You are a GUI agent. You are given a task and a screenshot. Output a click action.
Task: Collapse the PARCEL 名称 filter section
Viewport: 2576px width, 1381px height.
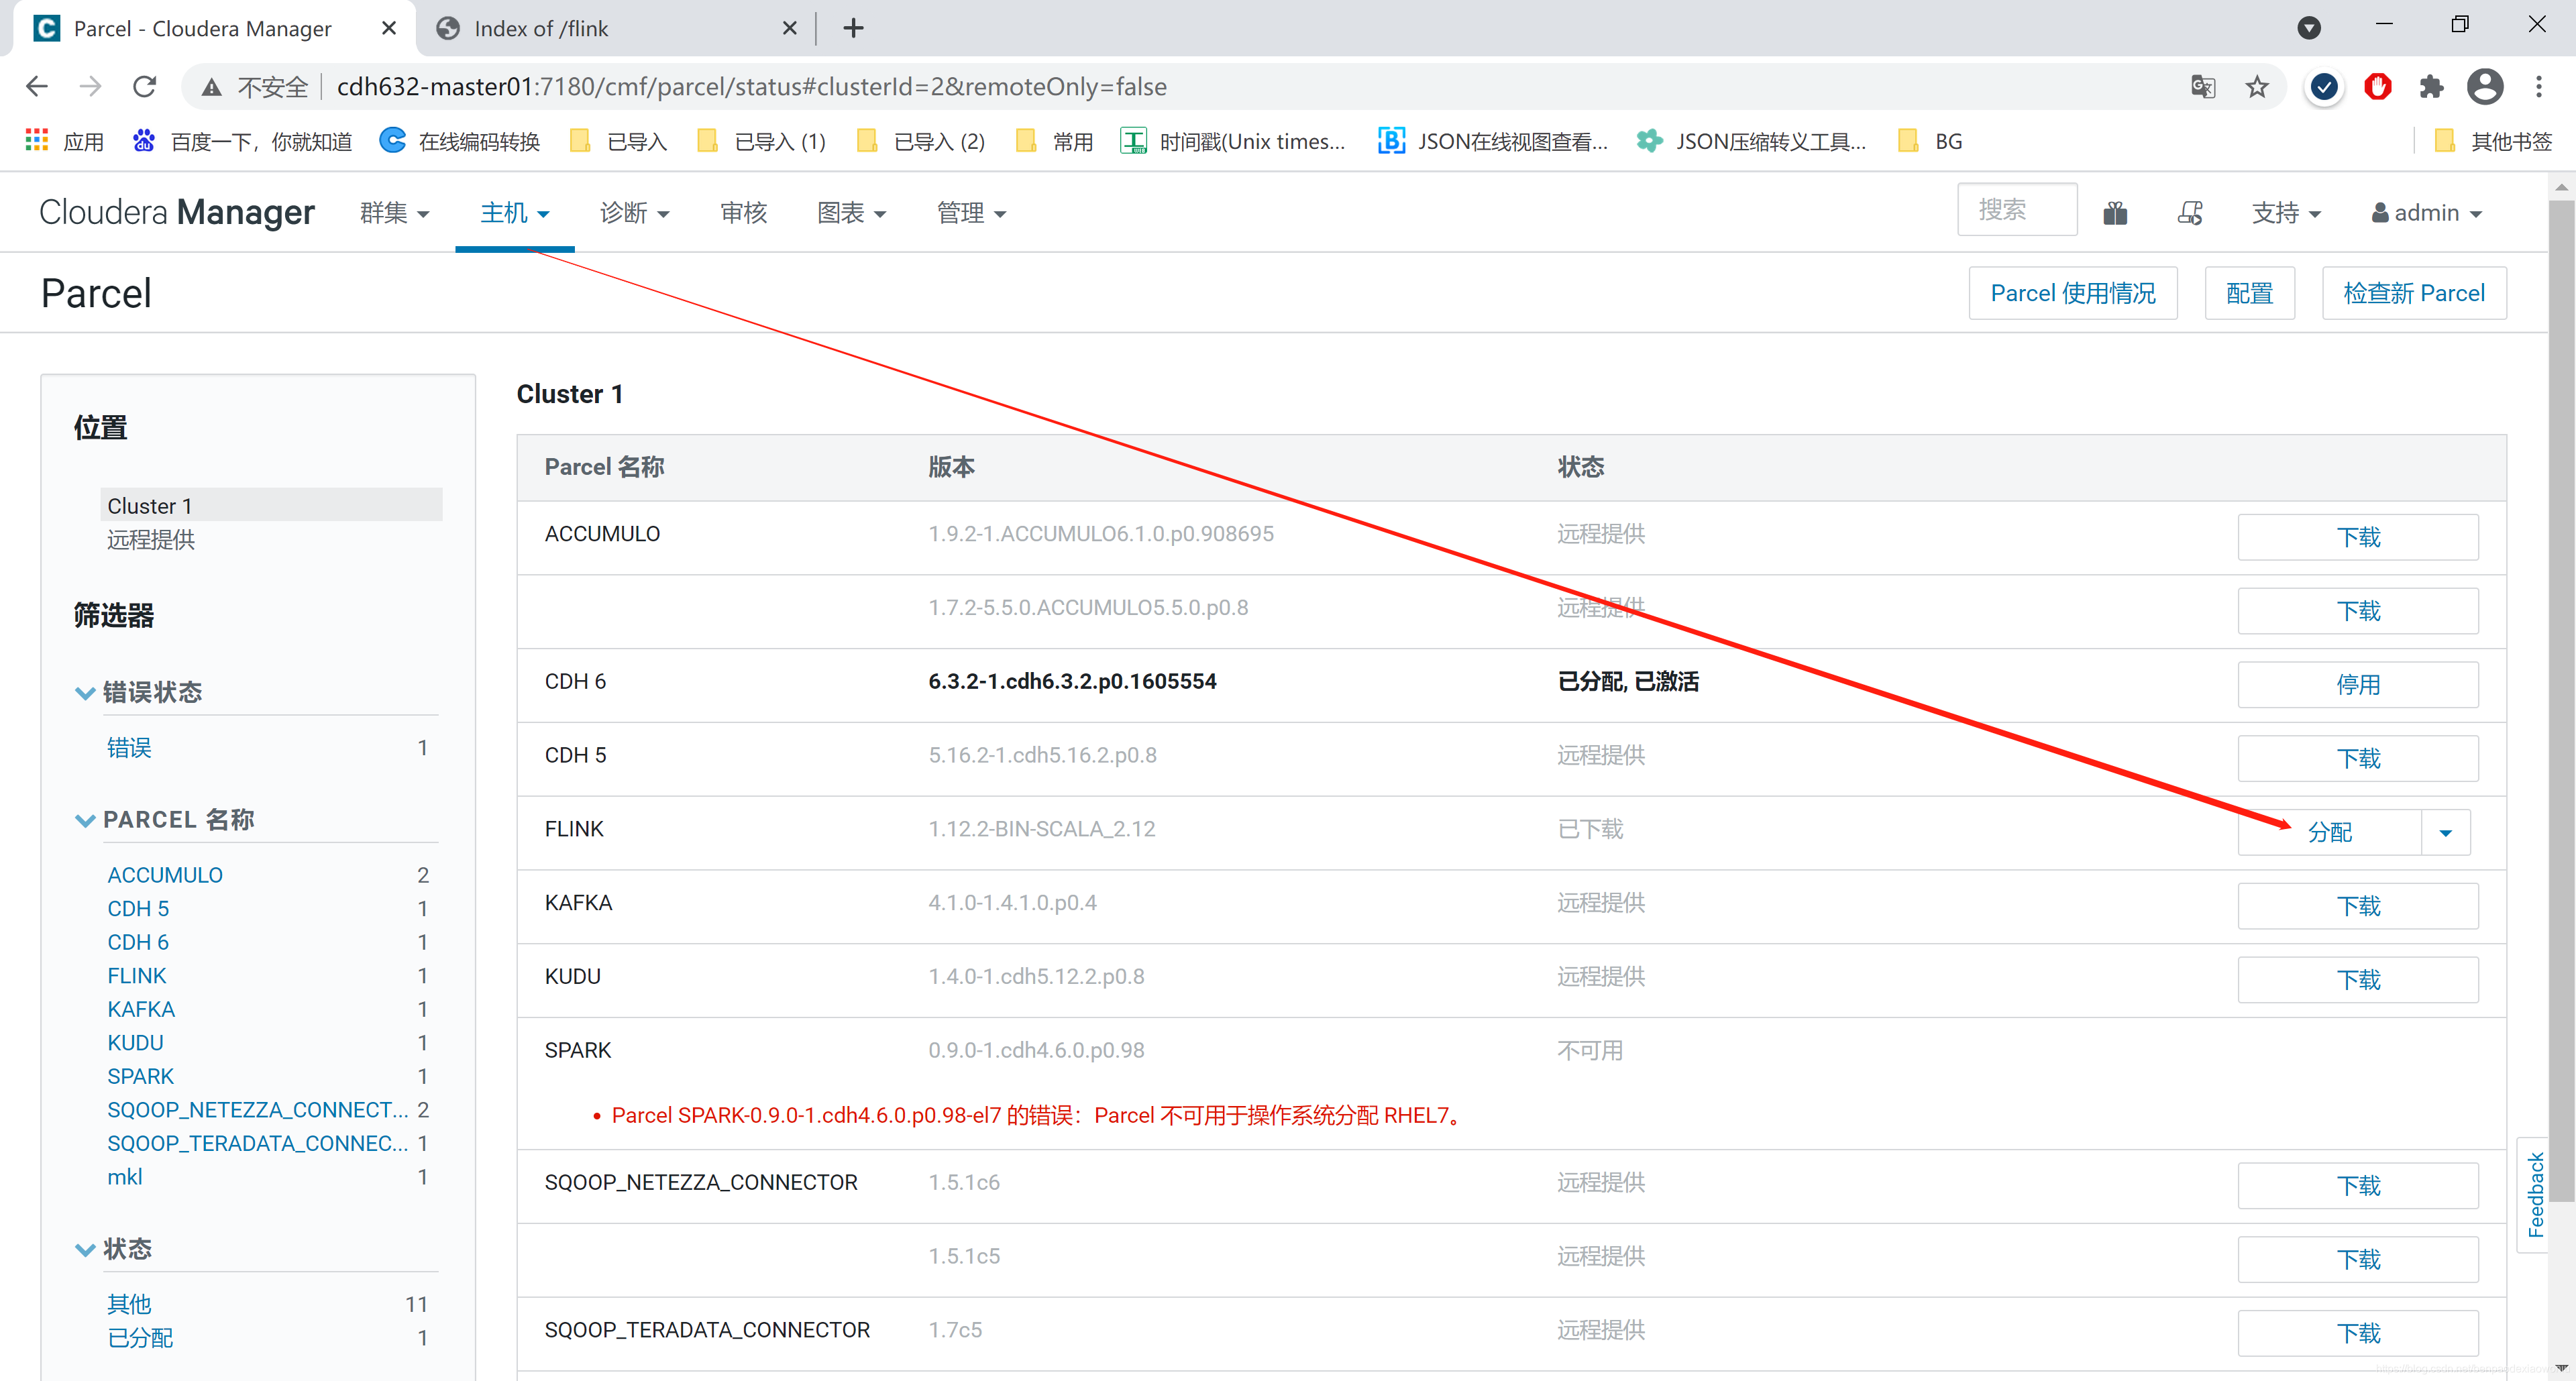coord(86,820)
